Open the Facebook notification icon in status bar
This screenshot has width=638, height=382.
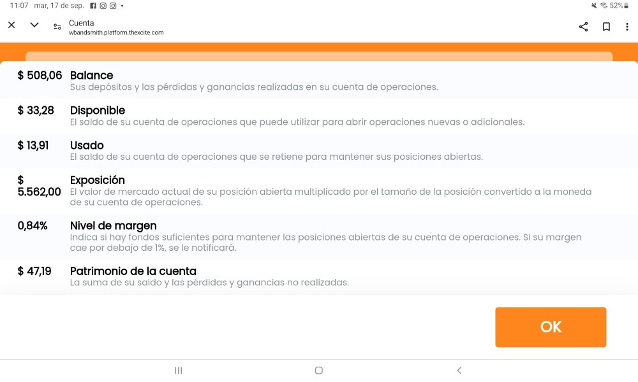[x=93, y=6]
